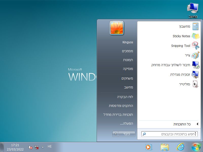Viewport: 203px width, 152px height.
Task: Click the muted volume tray icon
Action: (x=30, y=147)
